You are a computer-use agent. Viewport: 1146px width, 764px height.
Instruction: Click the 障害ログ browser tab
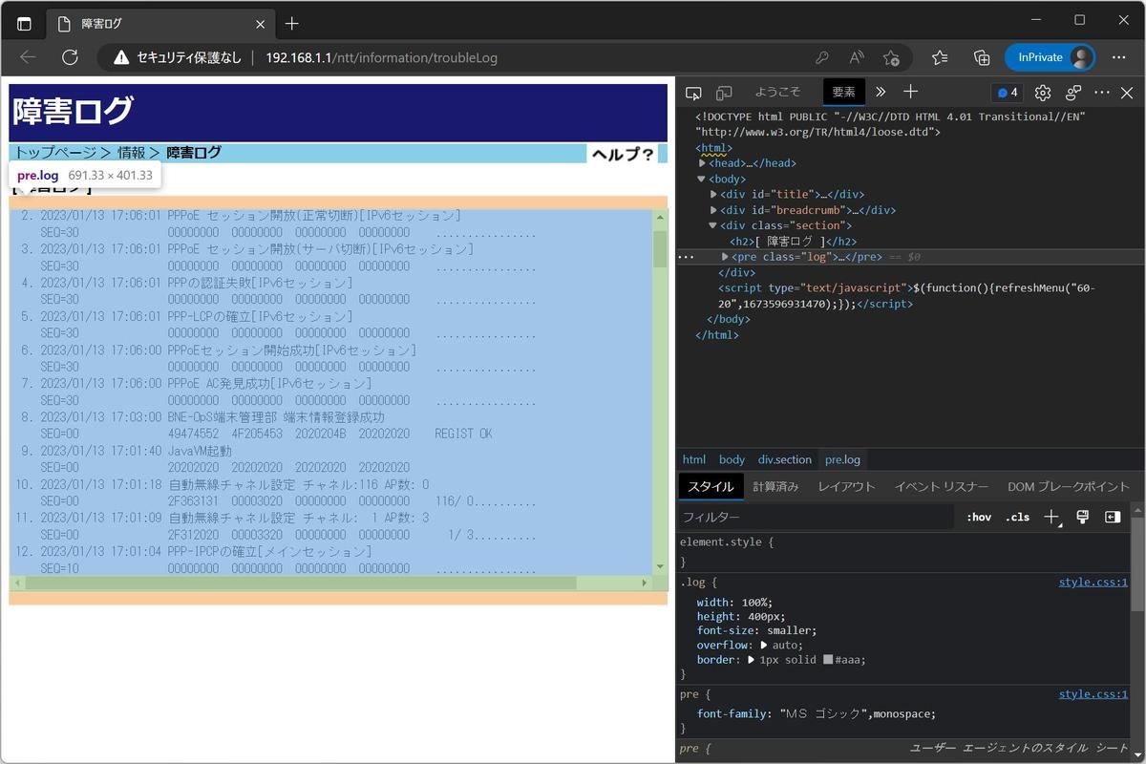click(x=159, y=23)
